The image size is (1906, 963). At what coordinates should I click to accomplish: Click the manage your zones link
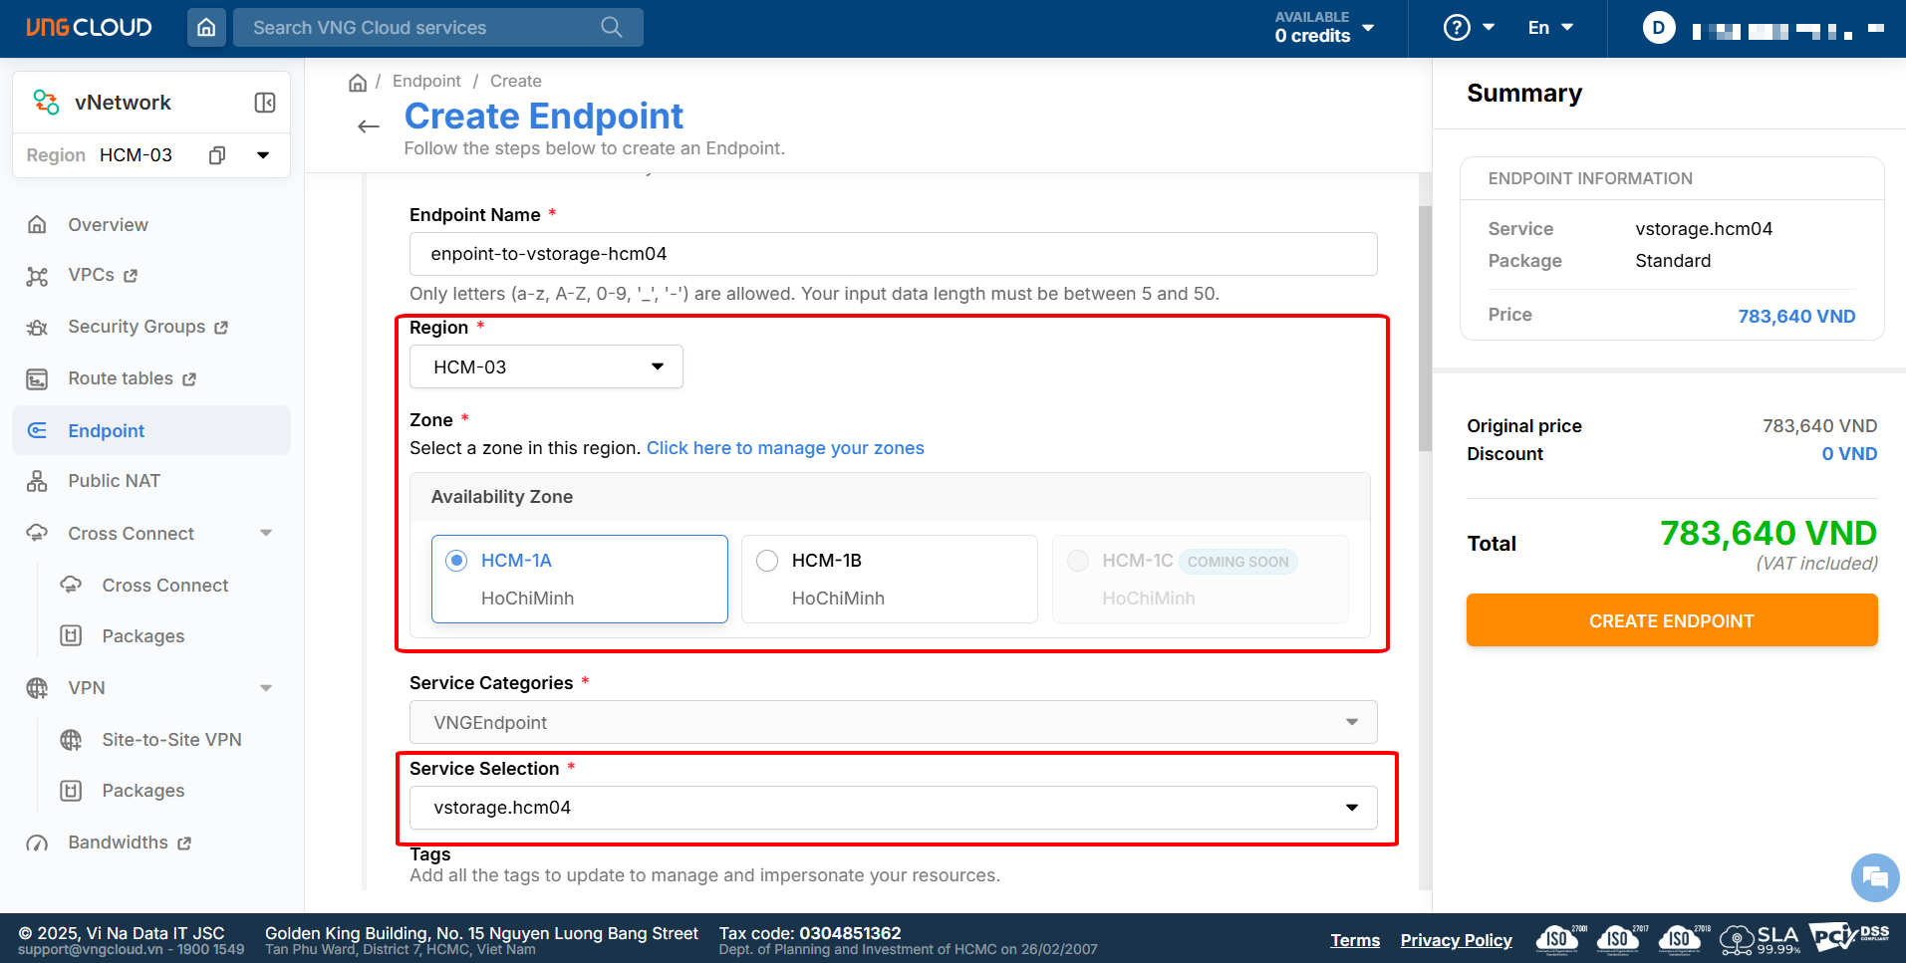coord(785,448)
